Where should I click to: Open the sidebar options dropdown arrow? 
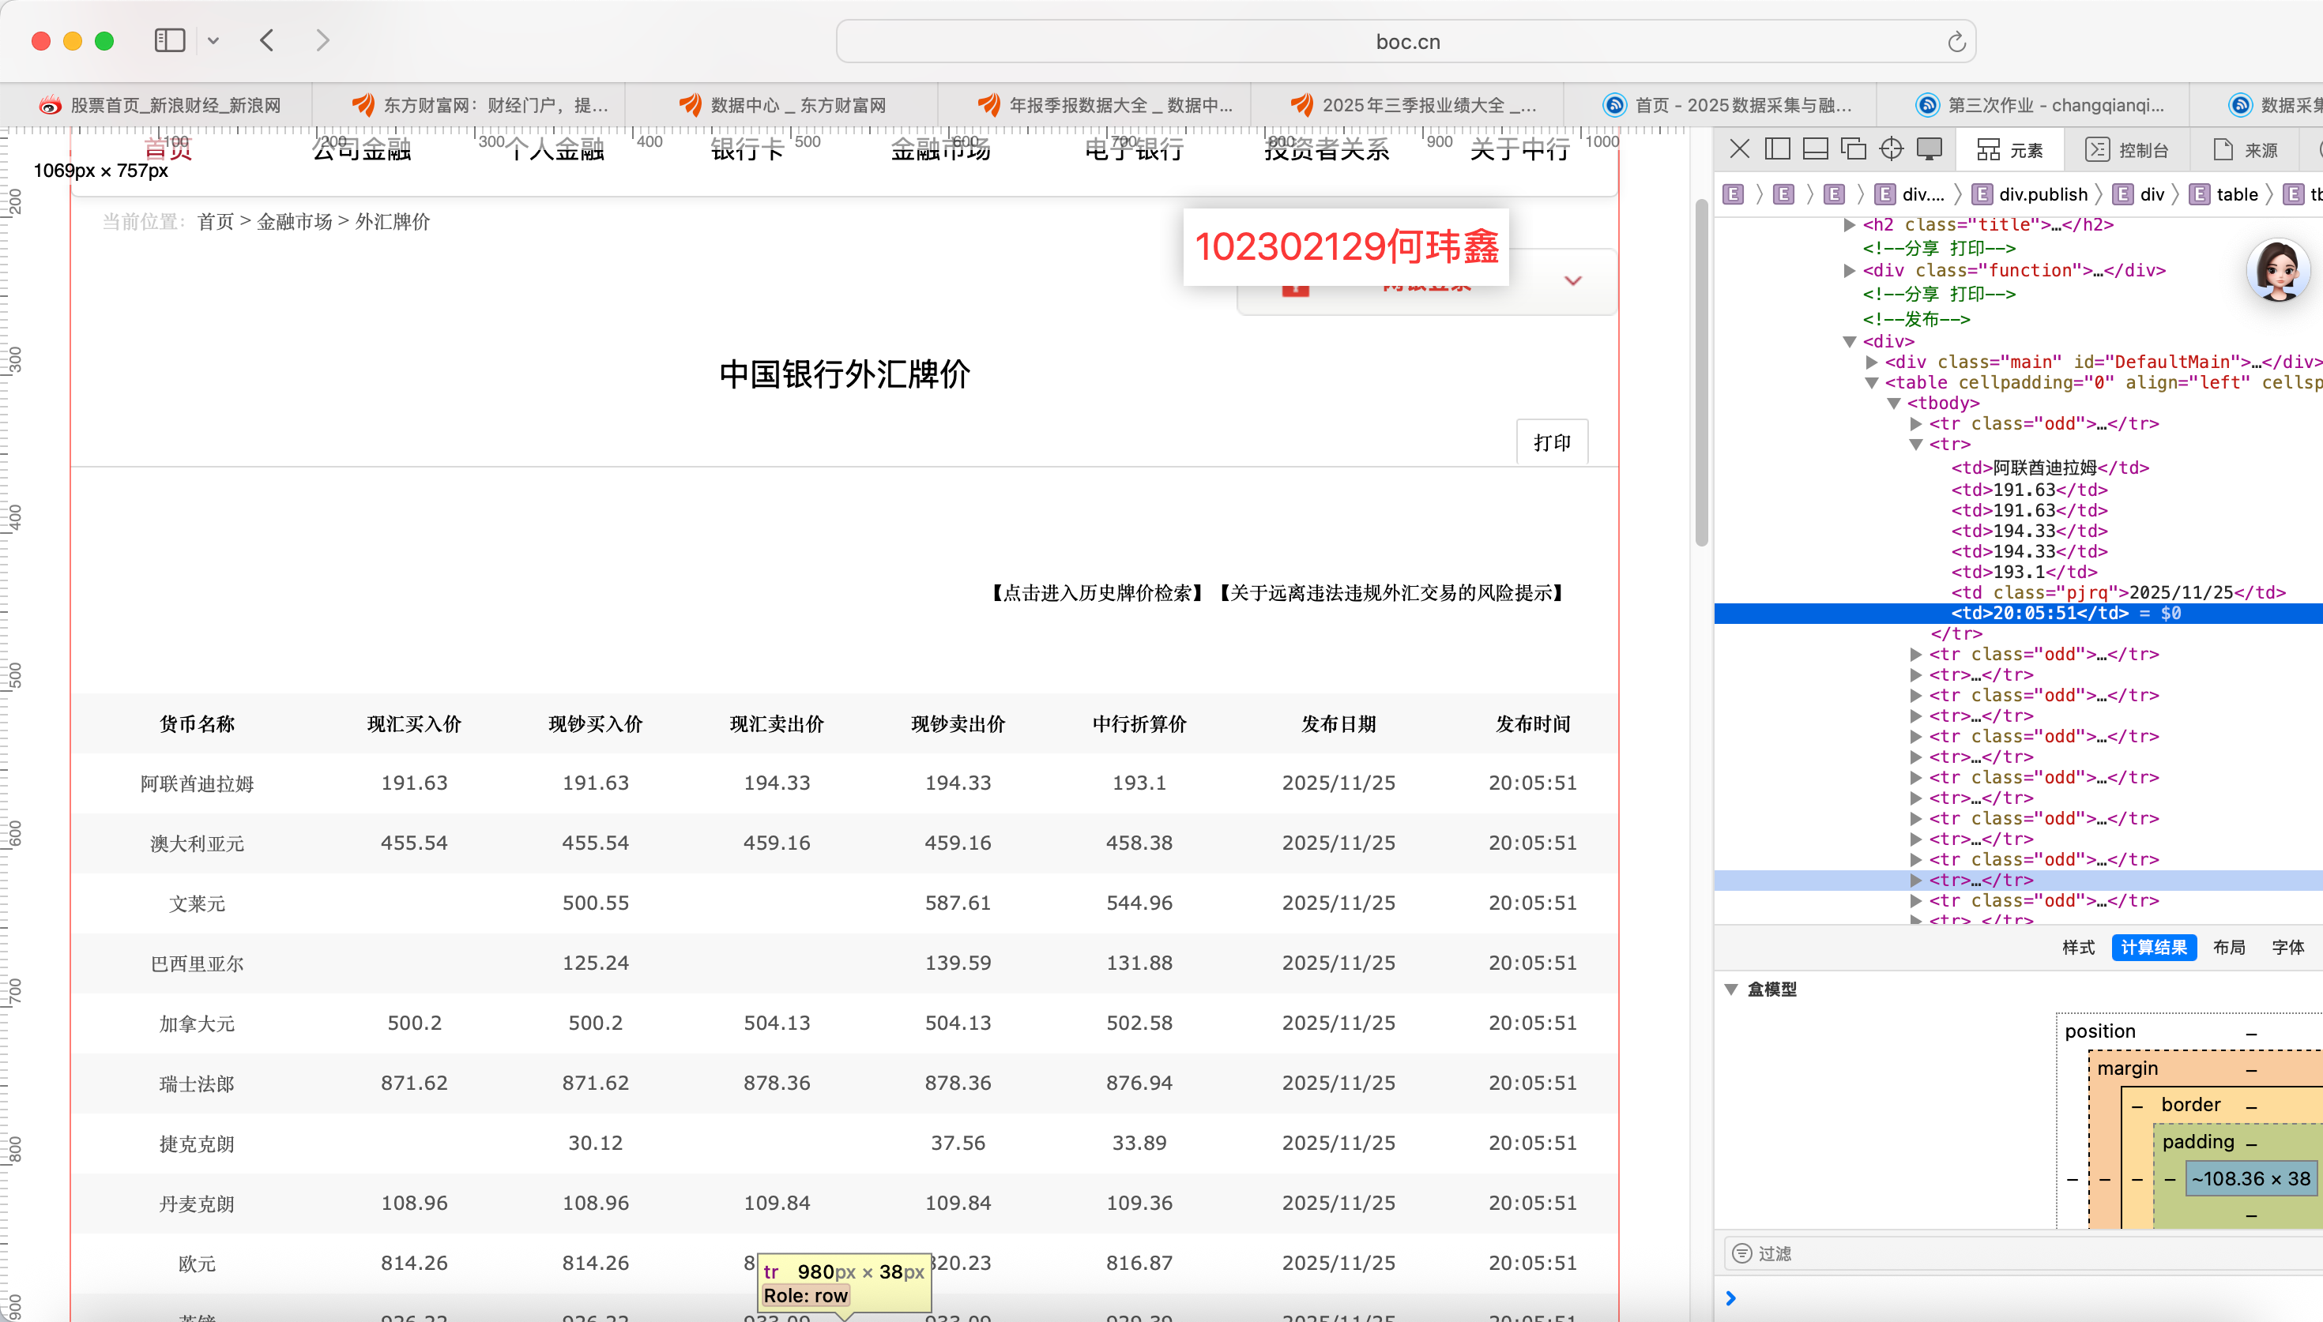pyautogui.click(x=213, y=41)
